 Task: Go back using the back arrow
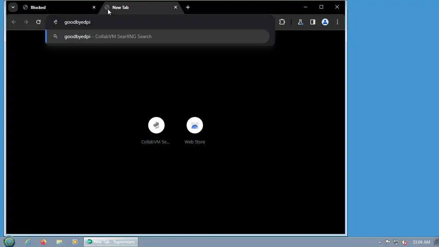click(x=14, y=22)
